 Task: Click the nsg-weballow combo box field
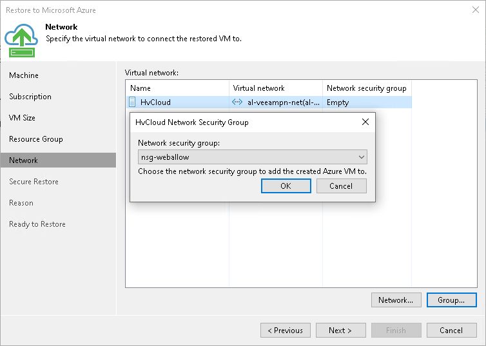tap(245, 157)
